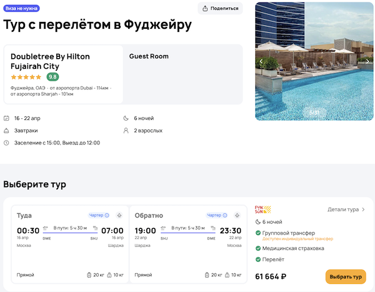Image resolution: width=375 pixels, height=292 pixels.
Task: Open Doubletree By Hilton Fujairah City hotel
Action: [x=50, y=61]
